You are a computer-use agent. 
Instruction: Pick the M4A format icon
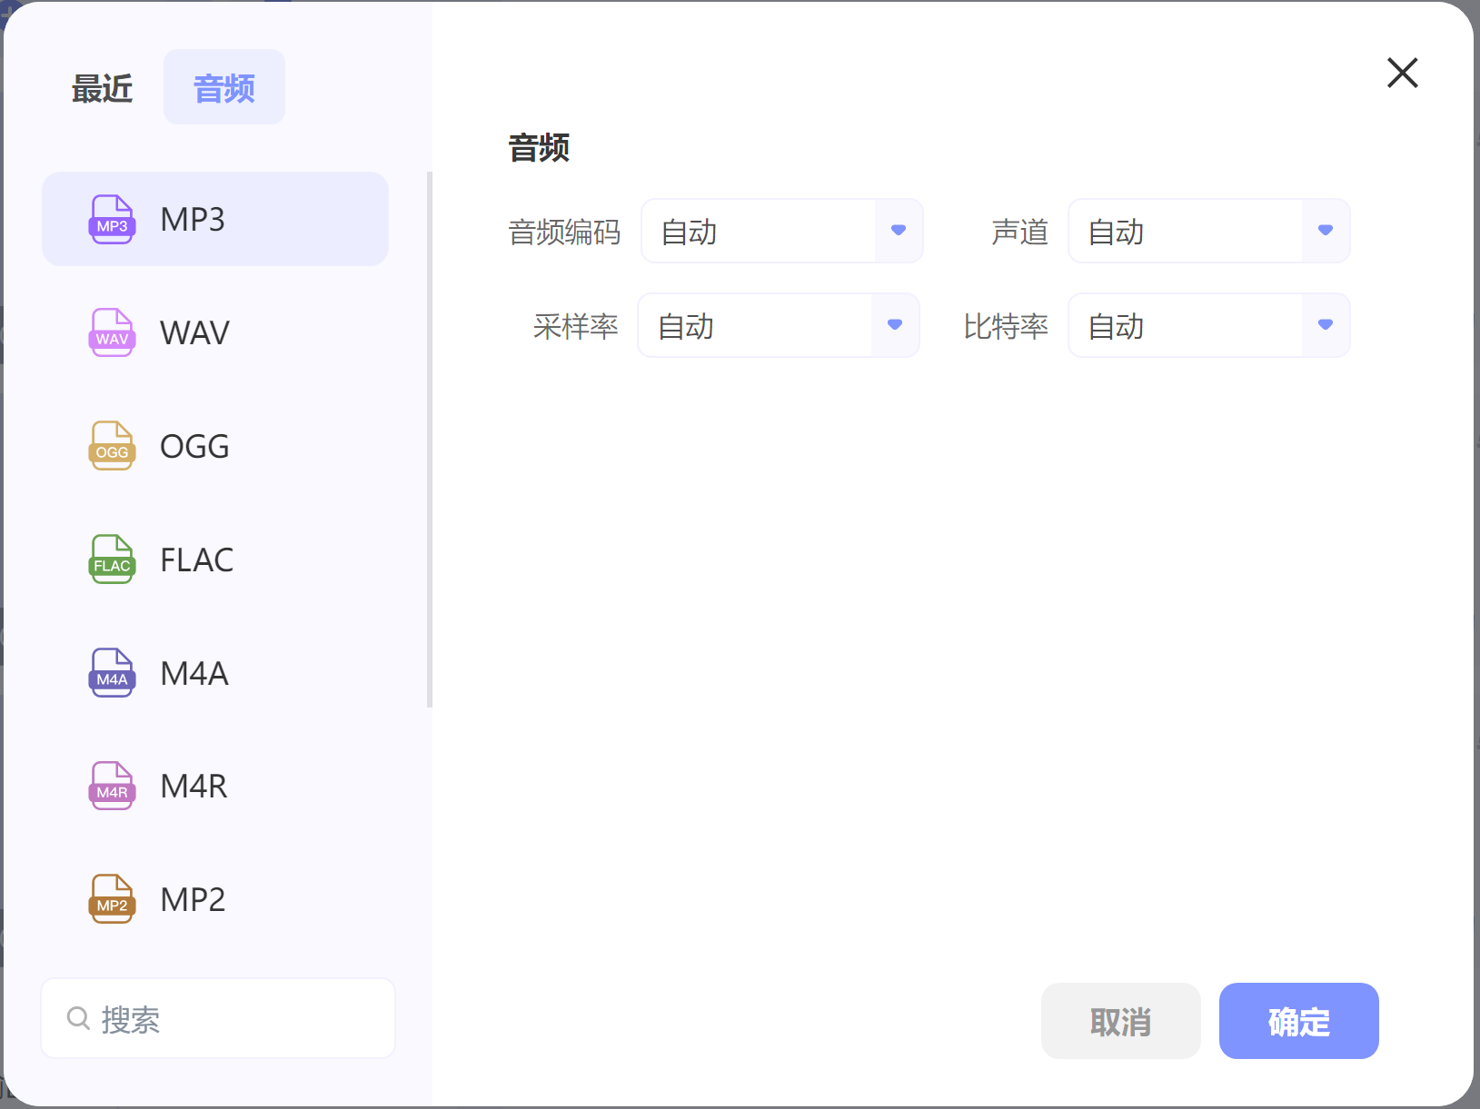(111, 673)
